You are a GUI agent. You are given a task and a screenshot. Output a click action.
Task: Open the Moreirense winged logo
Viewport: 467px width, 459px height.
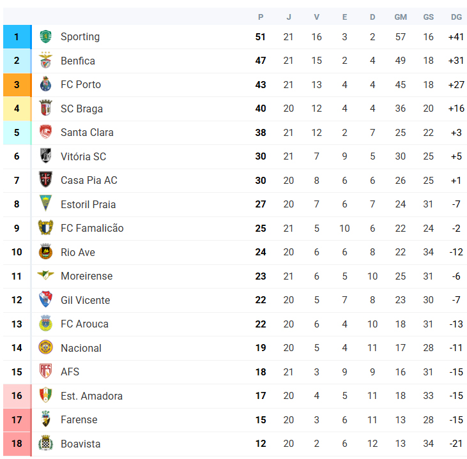45,275
